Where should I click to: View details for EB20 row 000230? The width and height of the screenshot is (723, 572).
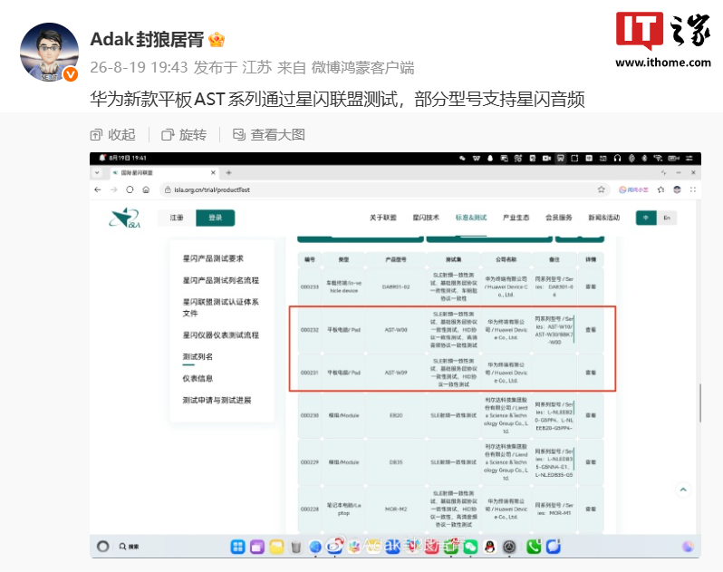point(591,415)
